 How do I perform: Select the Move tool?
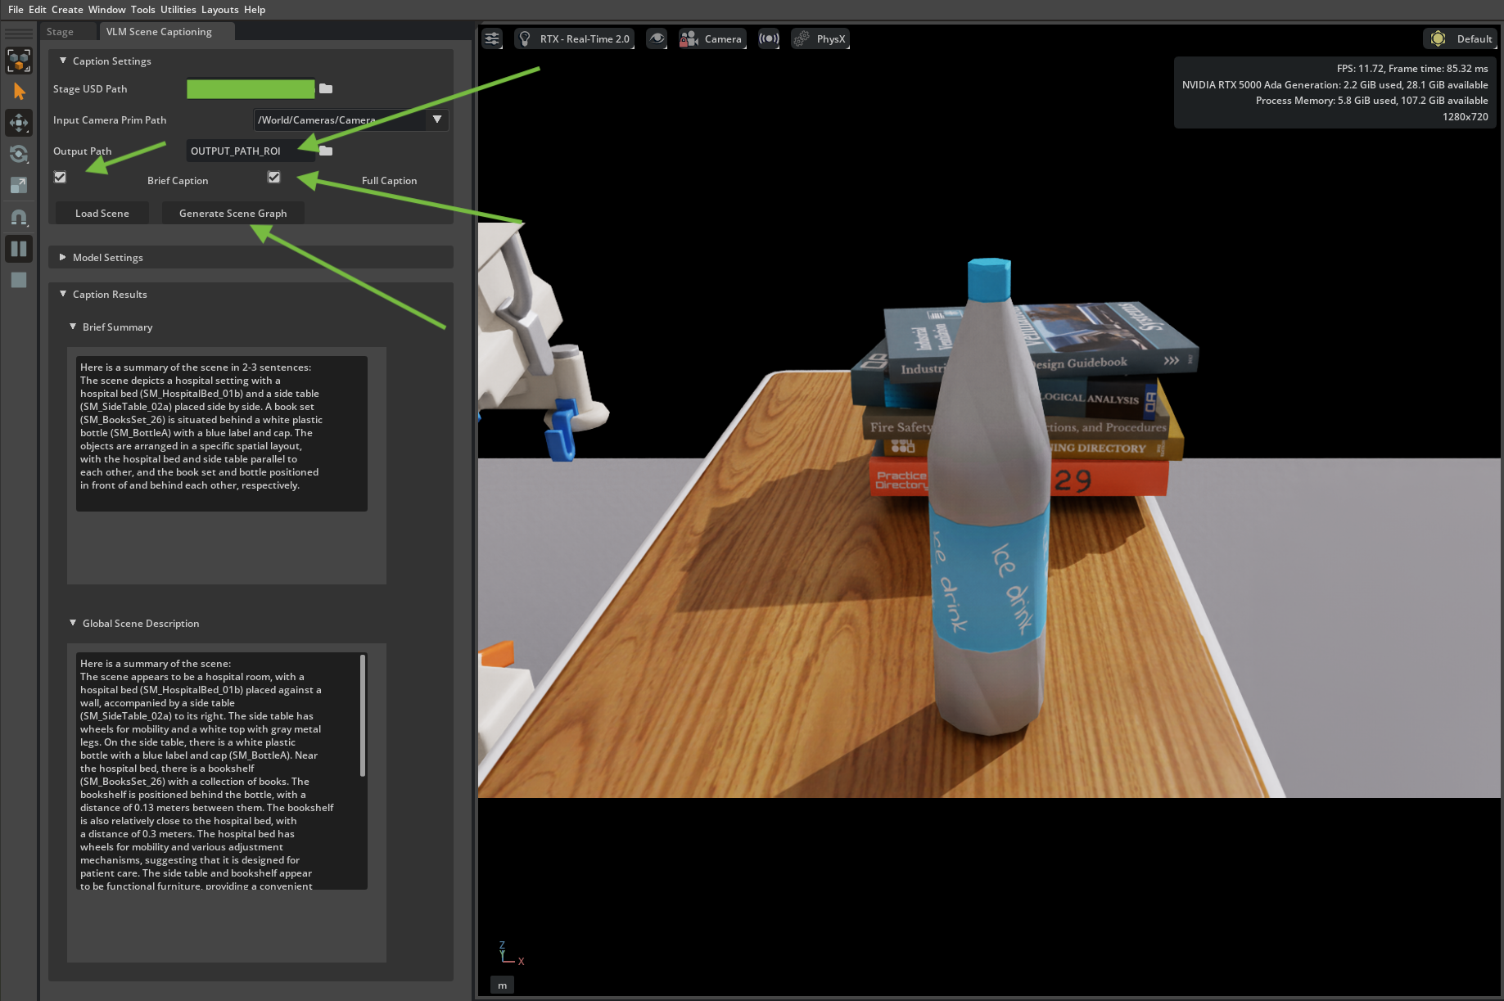19,122
